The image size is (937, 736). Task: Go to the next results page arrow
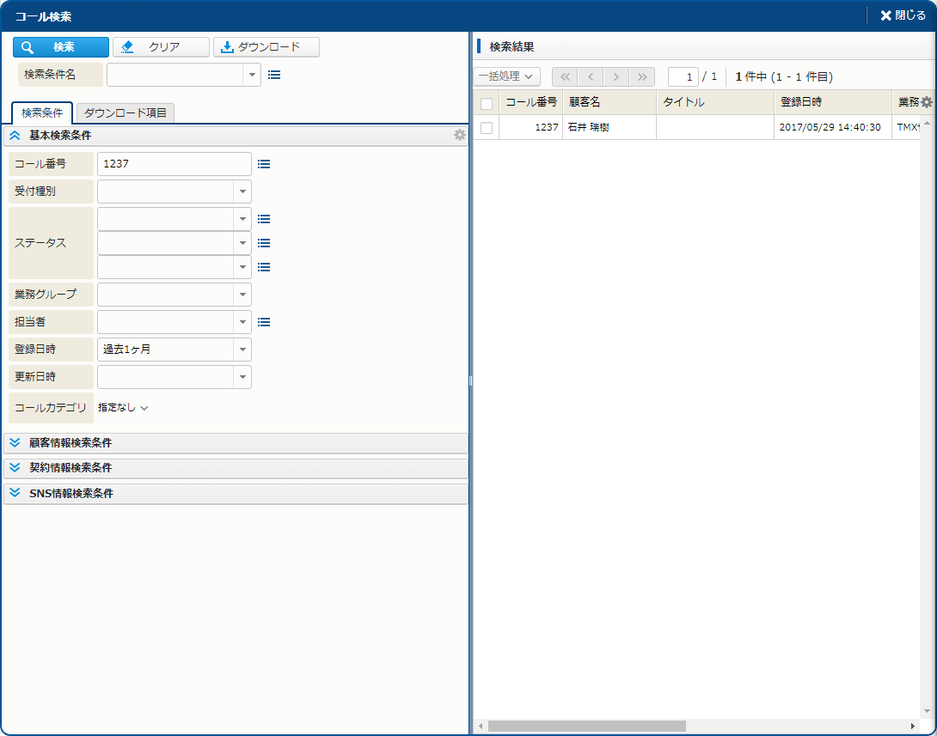(x=615, y=76)
